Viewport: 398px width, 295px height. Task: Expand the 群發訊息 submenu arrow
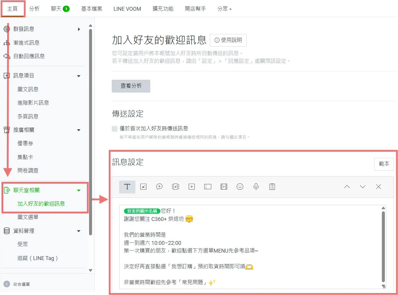click(79, 29)
